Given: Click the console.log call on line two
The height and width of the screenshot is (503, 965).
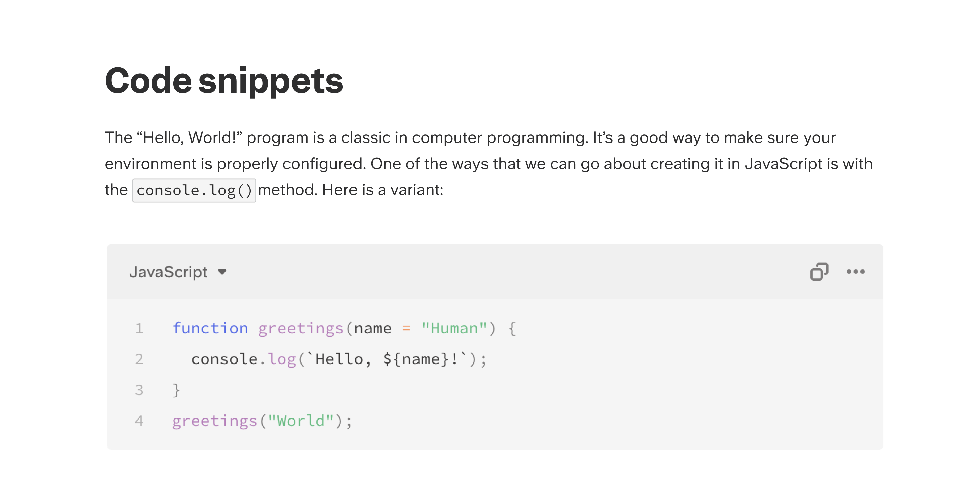Looking at the screenshot, I should point(244,359).
